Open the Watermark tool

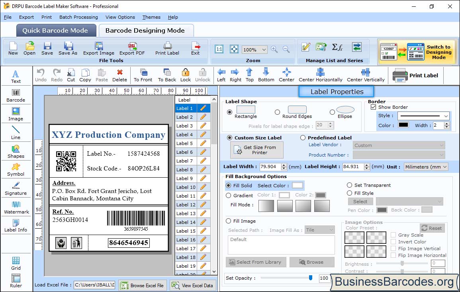pyautogui.click(x=16, y=207)
